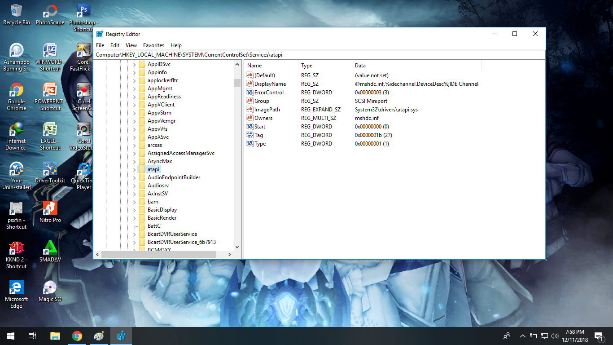The height and width of the screenshot is (345, 613).
Task: Click the DWORD icon beside the Start value
Action: (x=250, y=126)
